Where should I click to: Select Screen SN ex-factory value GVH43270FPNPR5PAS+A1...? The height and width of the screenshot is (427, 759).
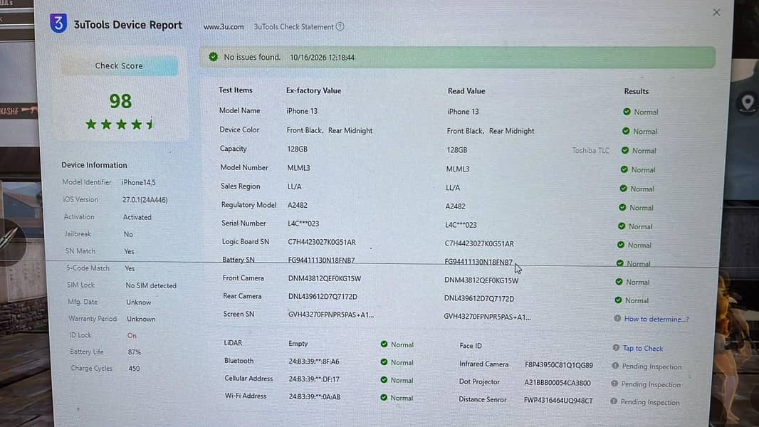331,315
